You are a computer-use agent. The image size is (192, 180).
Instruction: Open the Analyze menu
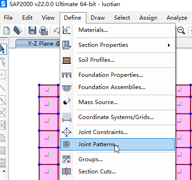pos(177,18)
